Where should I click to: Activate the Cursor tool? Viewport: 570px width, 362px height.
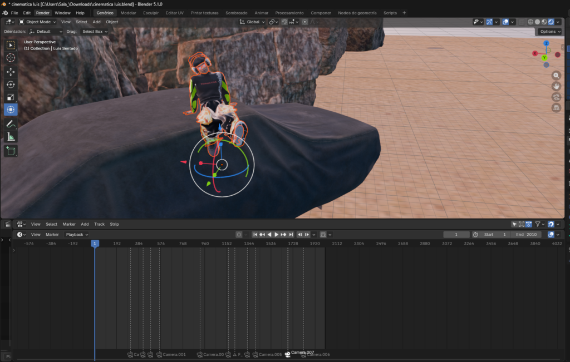10,57
